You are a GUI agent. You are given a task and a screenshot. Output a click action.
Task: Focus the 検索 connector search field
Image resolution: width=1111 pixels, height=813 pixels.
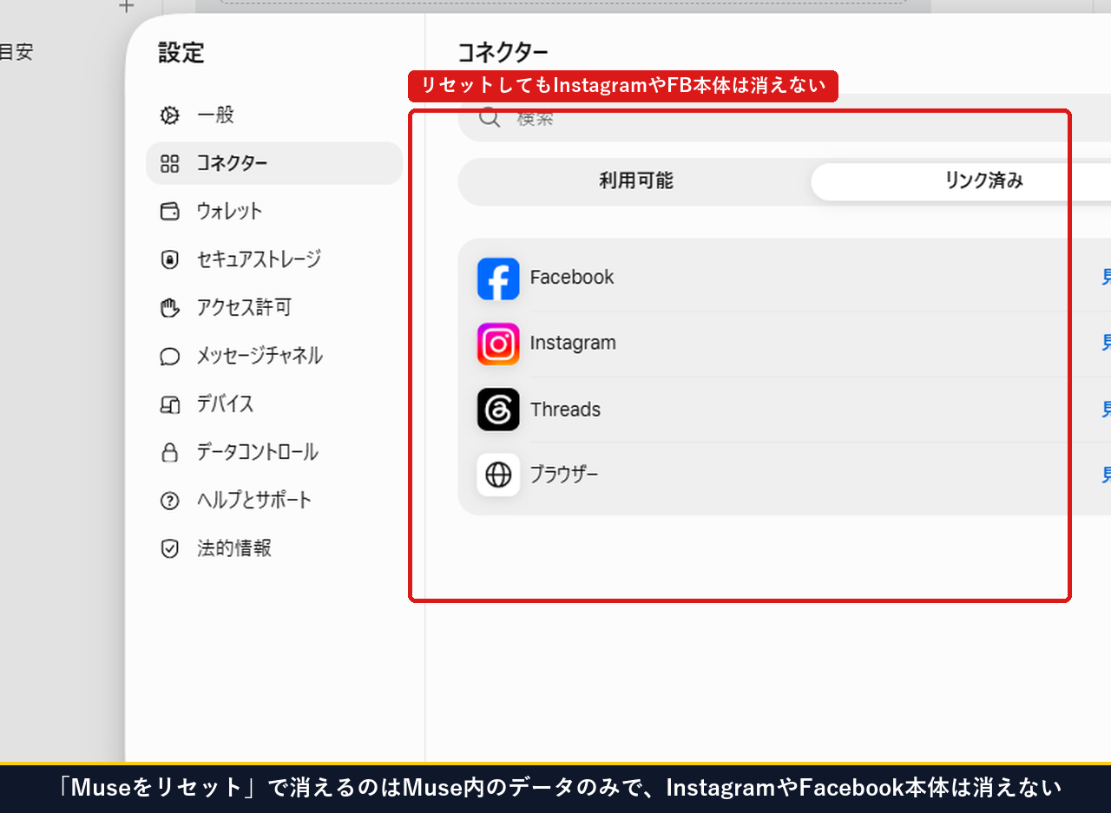click(785, 118)
